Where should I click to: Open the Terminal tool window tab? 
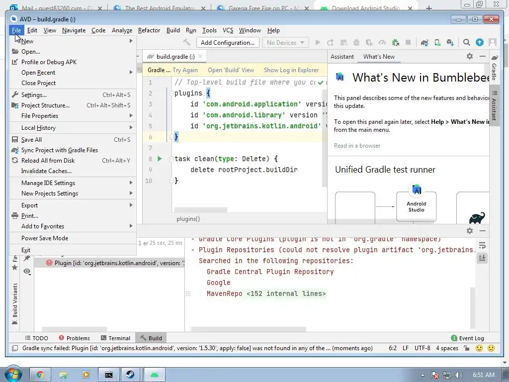click(115, 338)
